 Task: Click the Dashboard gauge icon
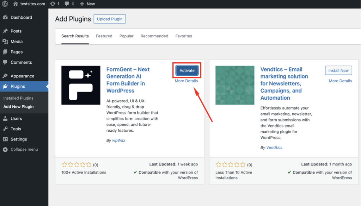5,17
